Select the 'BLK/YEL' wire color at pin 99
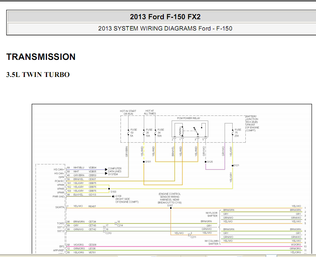The image size is (316, 257). (78, 195)
